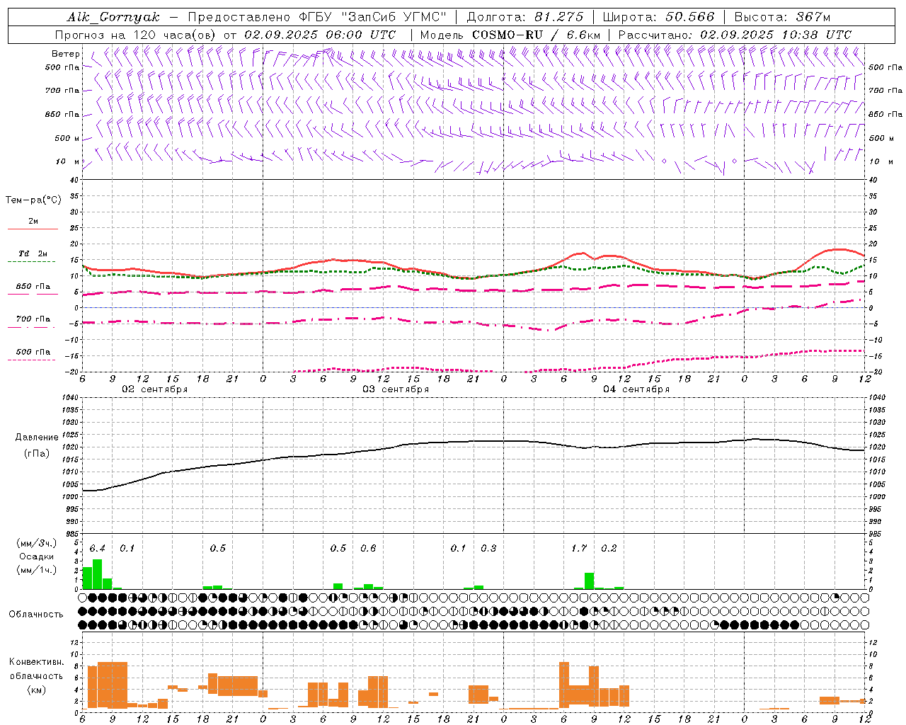The image size is (906, 725).
Task: Click the "02 сентября" date label
Action: click(154, 389)
